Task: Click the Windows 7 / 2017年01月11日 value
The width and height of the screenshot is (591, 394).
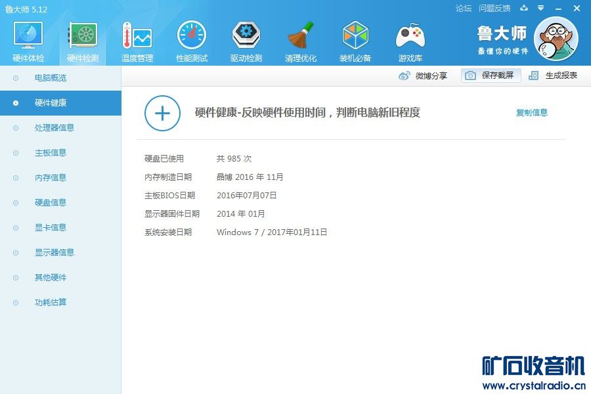Action: [272, 232]
